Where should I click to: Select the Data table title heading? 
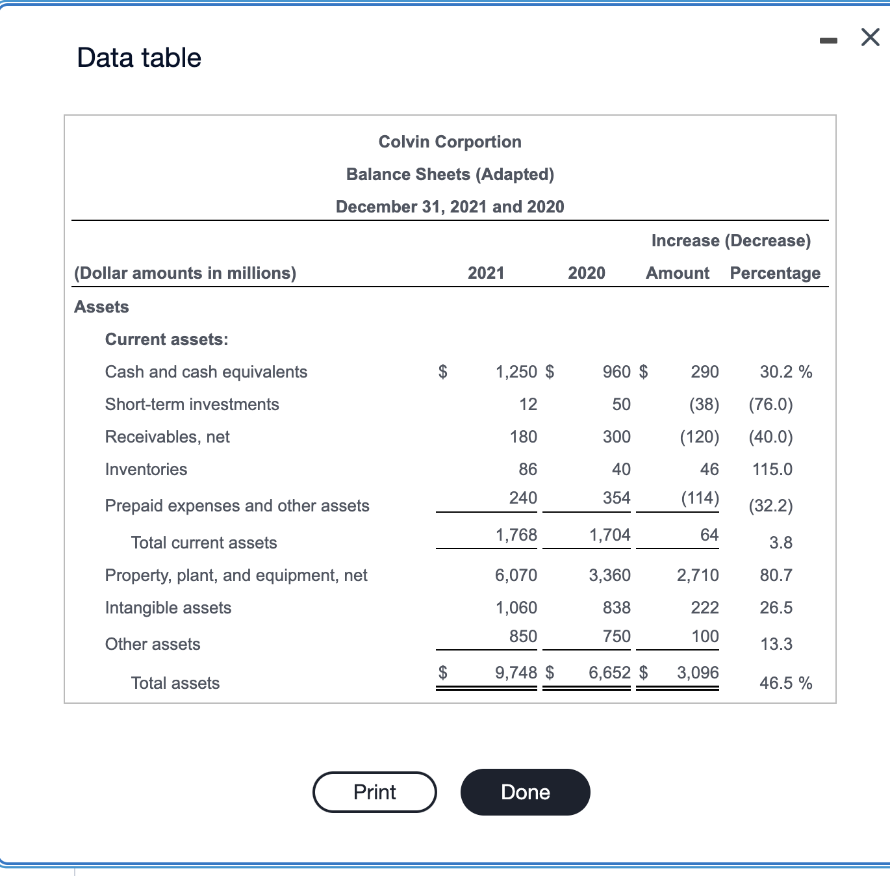pyautogui.click(x=138, y=57)
